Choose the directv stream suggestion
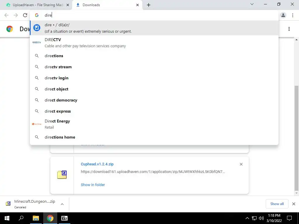The width and height of the screenshot is (299, 224). click(x=154, y=67)
